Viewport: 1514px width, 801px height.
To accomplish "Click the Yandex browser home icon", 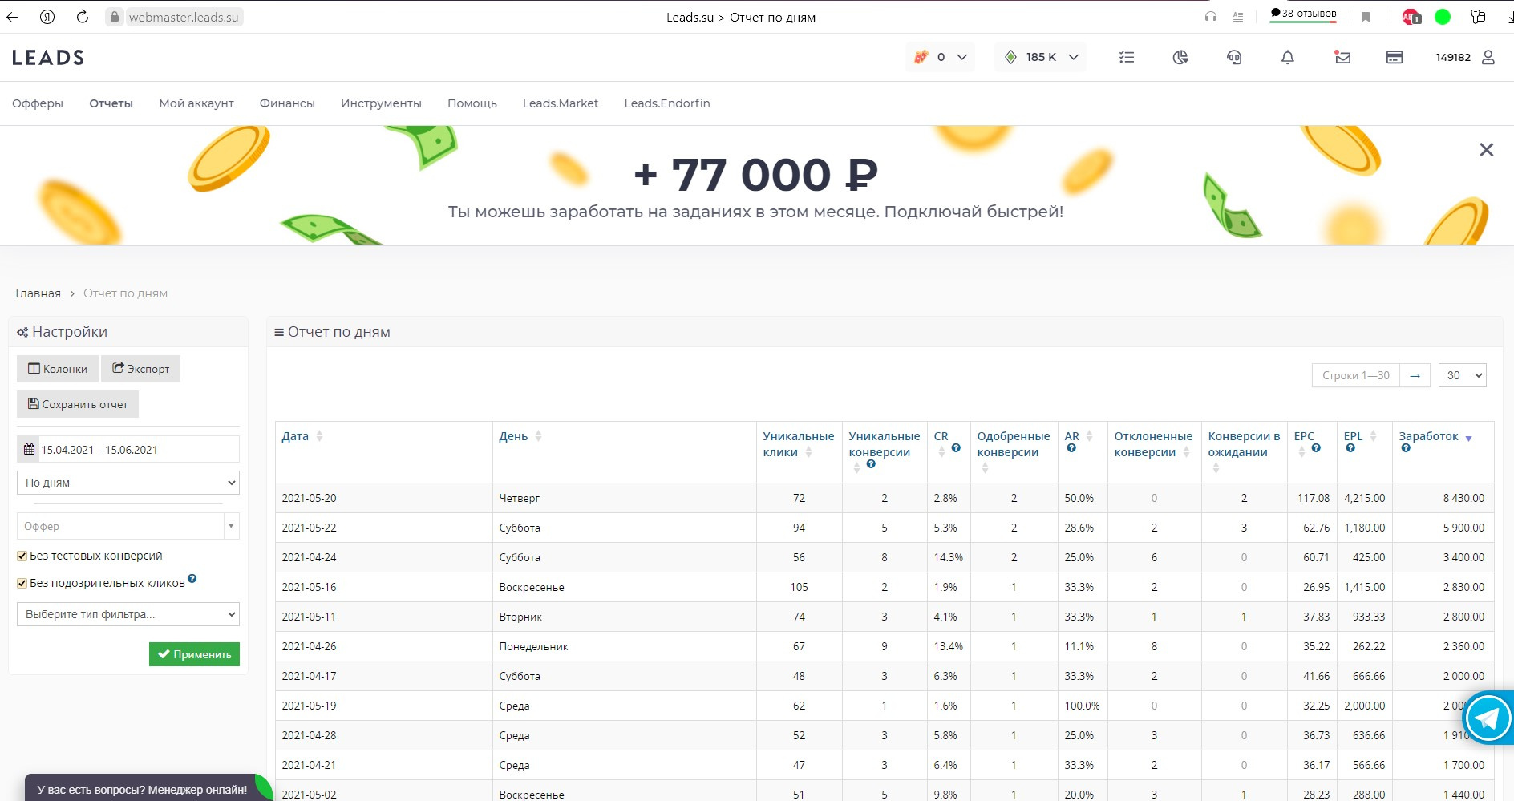I will 47,17.
